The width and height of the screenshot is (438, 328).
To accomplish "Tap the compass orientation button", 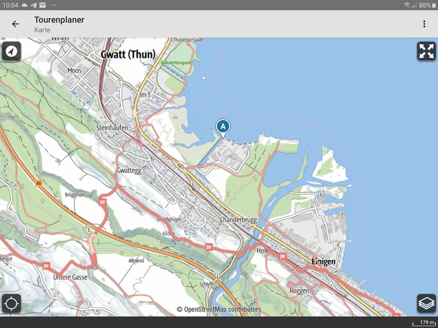I will (11, 52).
